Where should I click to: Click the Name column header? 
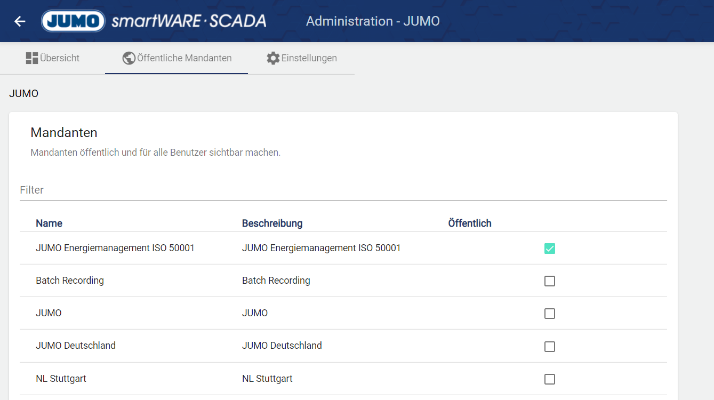(49, 223)
